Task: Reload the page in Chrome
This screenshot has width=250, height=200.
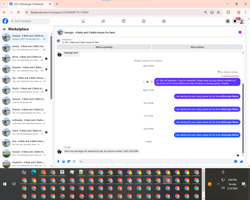Action: pos(18,12)
